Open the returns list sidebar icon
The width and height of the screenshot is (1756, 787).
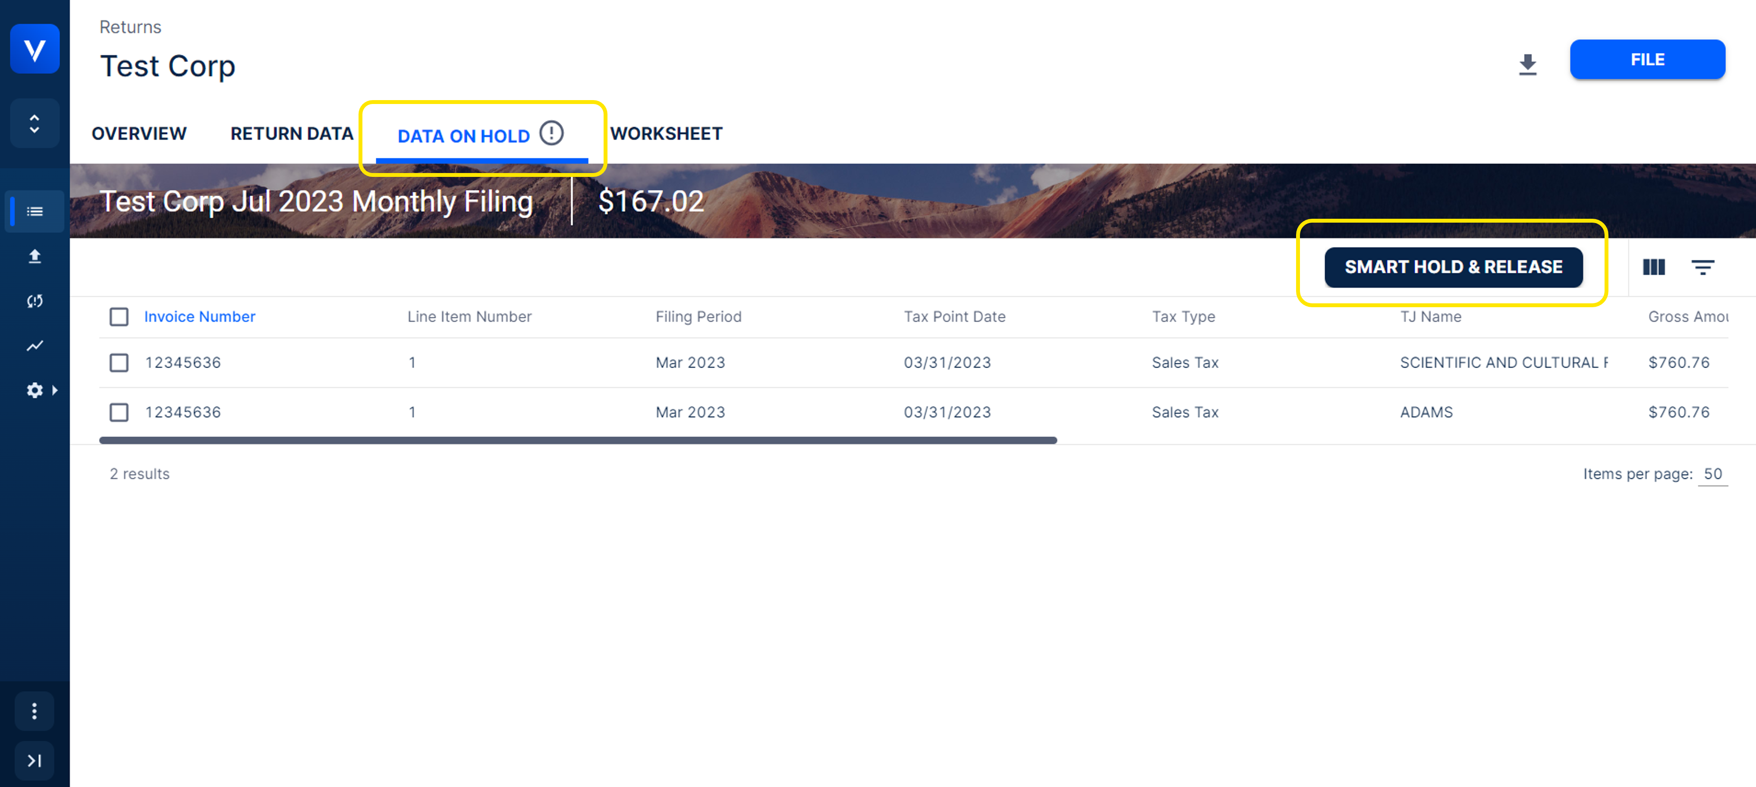(x=35, y=211)
